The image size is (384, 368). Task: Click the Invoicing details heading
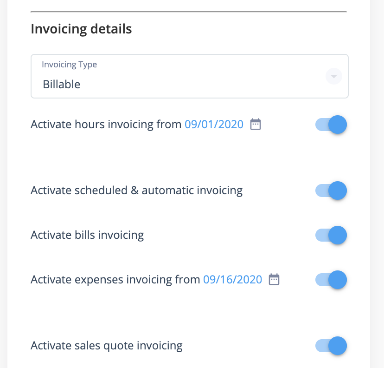pos(81,29)
